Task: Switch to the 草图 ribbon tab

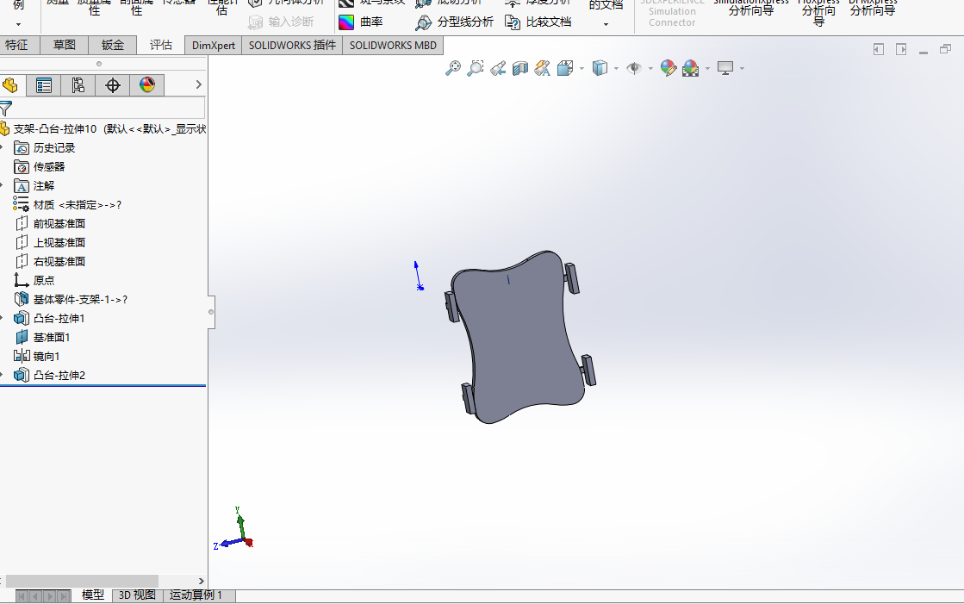Action: coord(65,45)
